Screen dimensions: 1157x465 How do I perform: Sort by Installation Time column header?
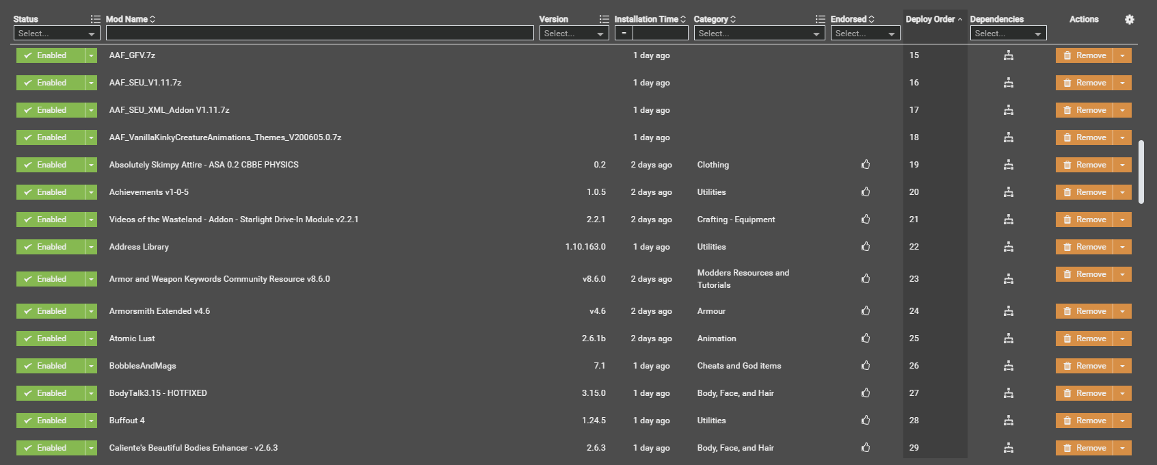(x=650, y=19)
